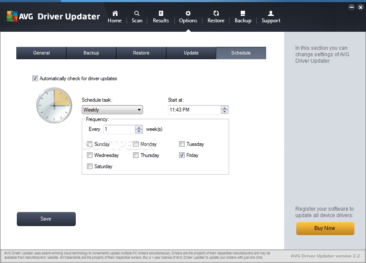
Task: Open the Results page
Action: 161,17
